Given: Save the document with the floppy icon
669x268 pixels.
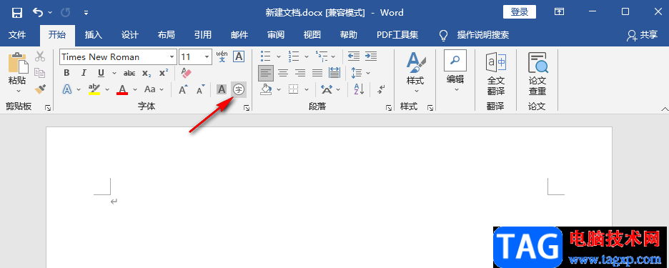Looking at the screenshot, I should (x=16, y=13).
